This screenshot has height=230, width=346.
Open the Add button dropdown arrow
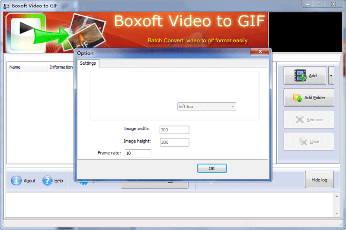coord(331,76)
